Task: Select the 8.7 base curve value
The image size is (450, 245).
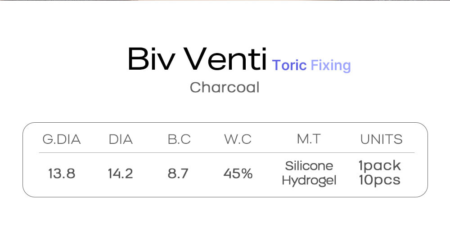Action: point(178,174)
